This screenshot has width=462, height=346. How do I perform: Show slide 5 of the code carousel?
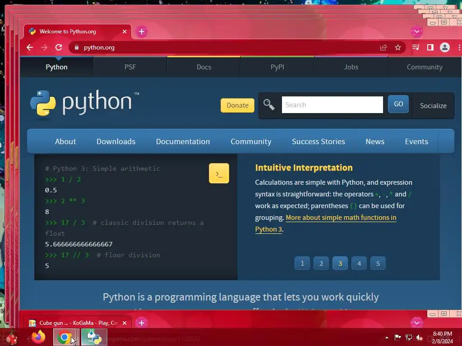[x=378, y=263]
